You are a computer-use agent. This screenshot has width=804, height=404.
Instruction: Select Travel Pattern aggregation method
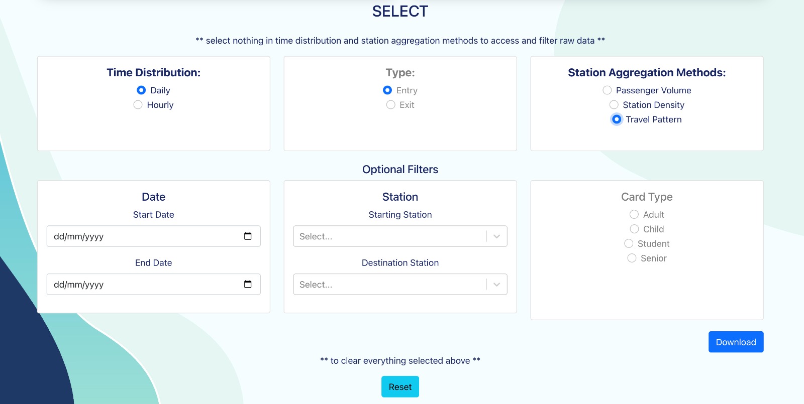coord(617,119)
